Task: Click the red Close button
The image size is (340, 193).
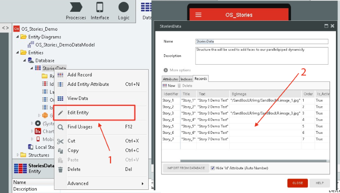Action: tap(297, 183)
